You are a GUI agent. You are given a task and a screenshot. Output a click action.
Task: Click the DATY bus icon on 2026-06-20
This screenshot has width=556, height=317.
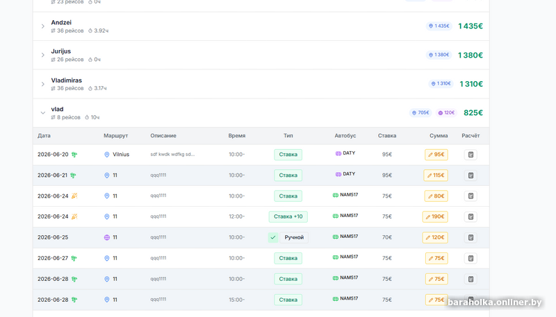point(338,153)
